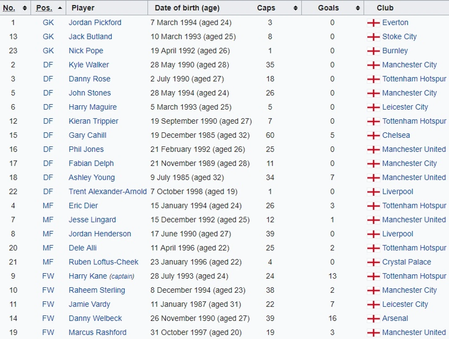Open Raheem Sterling's page
This screenshot has width=449, height=339.
point(97,290)
